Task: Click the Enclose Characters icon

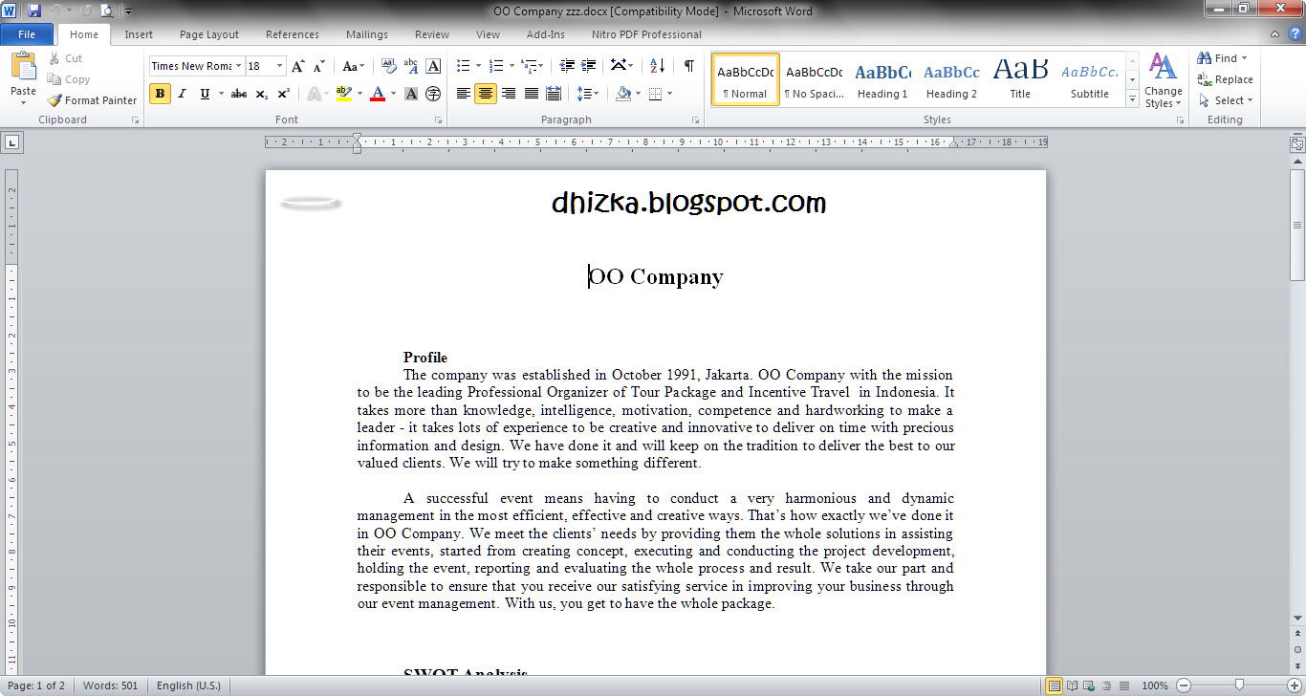Action: [433, 94]
